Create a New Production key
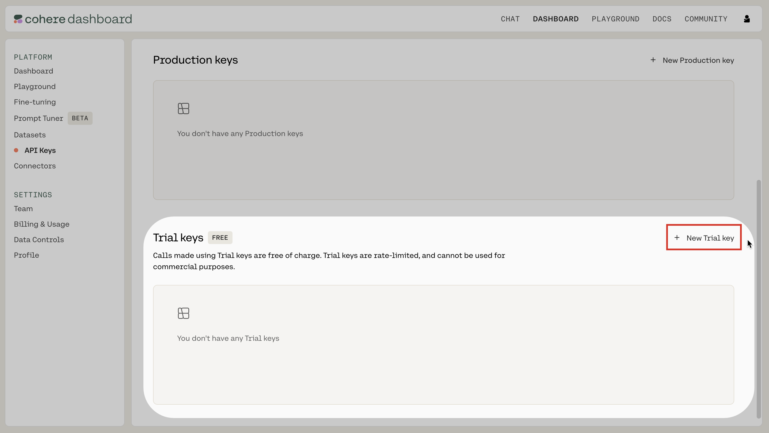 [692, 60]
